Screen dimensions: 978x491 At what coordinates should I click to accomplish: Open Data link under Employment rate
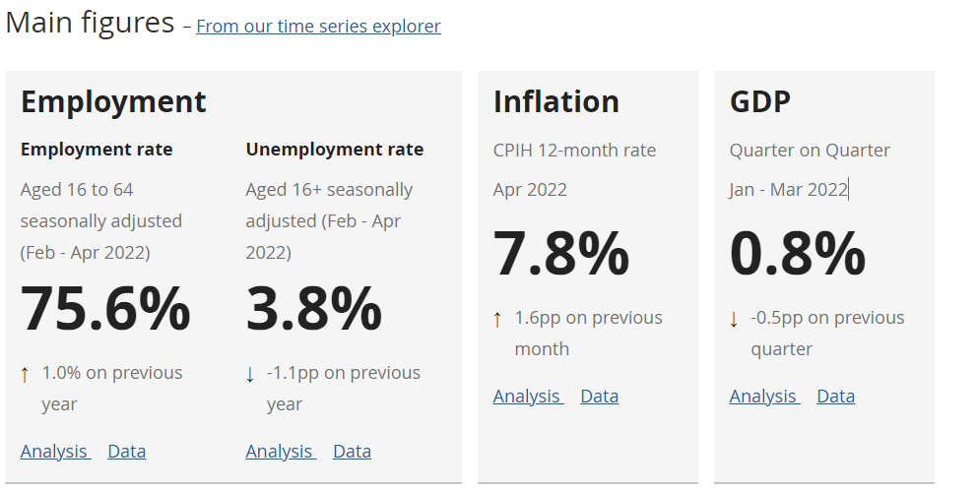[x=126, y=452]
